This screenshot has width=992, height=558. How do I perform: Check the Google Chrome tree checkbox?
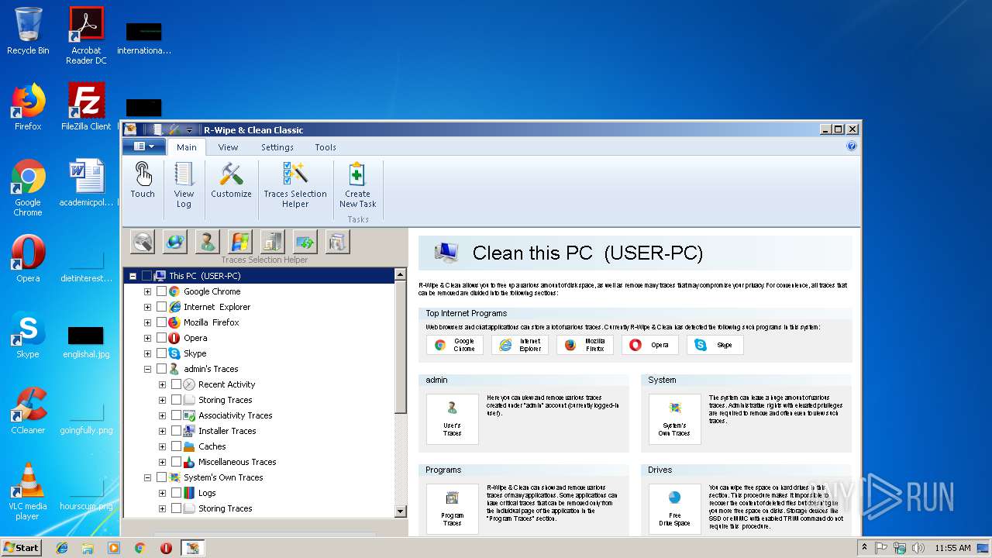pos(162,291)
